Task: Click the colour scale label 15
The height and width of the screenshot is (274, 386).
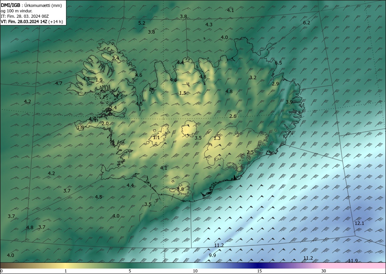Action: (259, 271)
